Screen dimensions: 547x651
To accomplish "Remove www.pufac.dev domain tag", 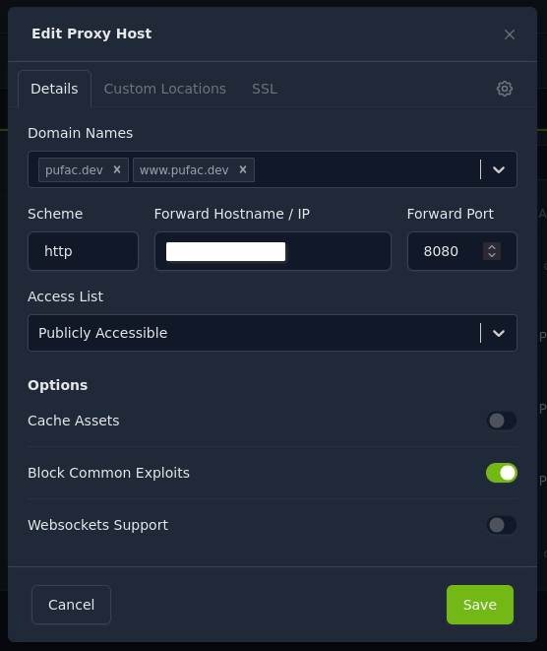I will pyautogui.click(x=243, y=169).
